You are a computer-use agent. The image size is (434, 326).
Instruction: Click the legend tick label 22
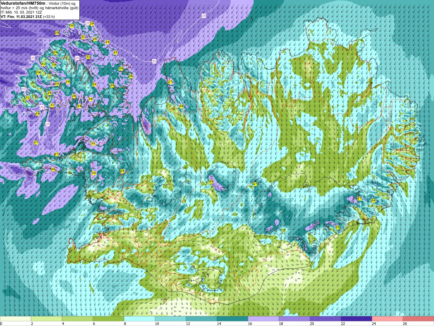(x=343, y=324)
